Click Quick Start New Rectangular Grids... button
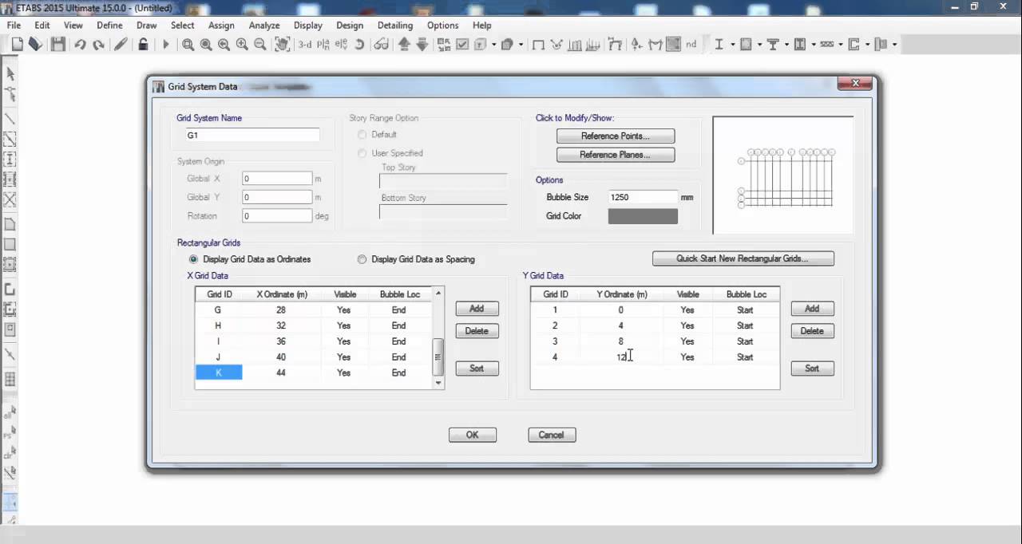 743,258
